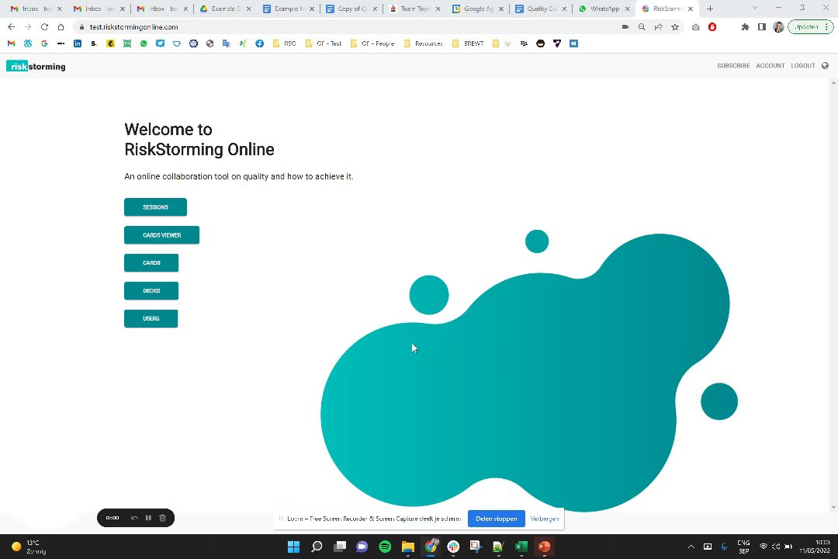
Task: Switch to the WhatsApp tab
Action: tap(604, 9)
